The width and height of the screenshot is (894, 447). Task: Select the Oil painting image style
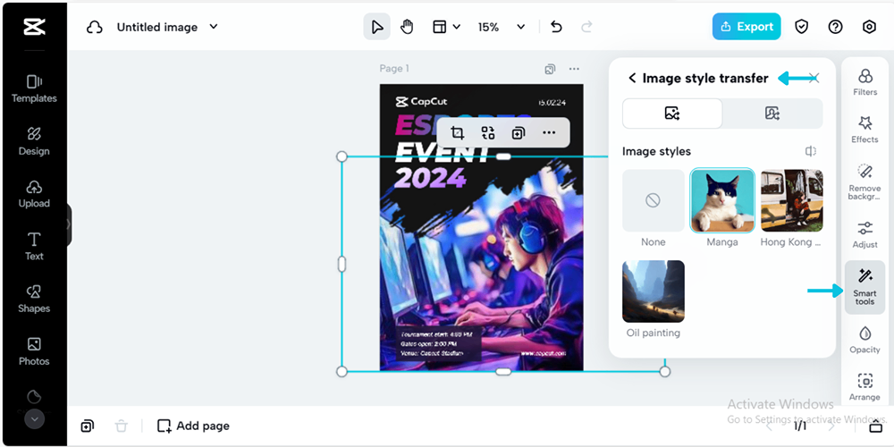point(654,291)
